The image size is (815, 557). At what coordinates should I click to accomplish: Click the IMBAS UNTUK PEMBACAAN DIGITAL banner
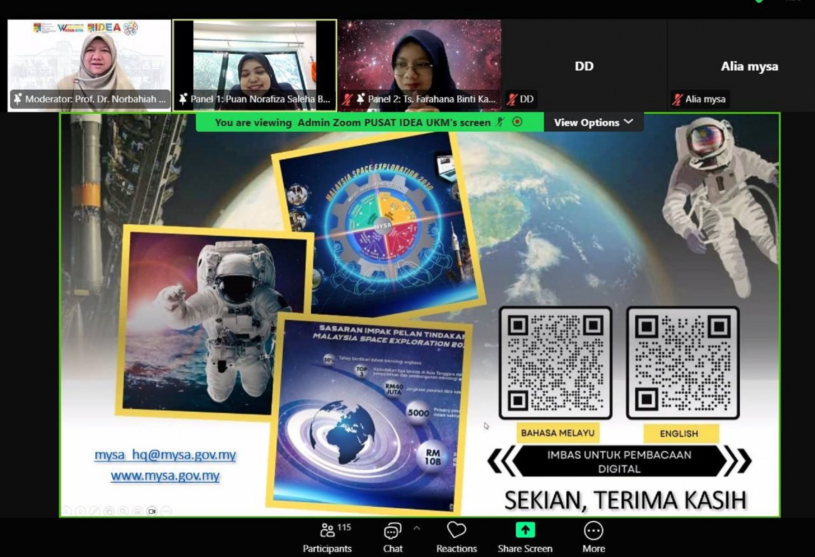pos(619,461)
